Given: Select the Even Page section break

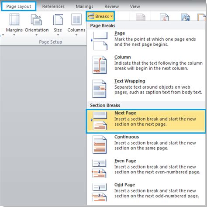Looking at the screenshot, I should tap(145, 169).
